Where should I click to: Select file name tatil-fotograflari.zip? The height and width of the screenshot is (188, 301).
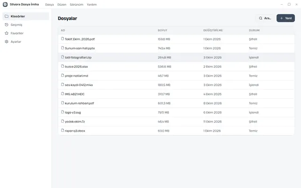pos(78,57)
